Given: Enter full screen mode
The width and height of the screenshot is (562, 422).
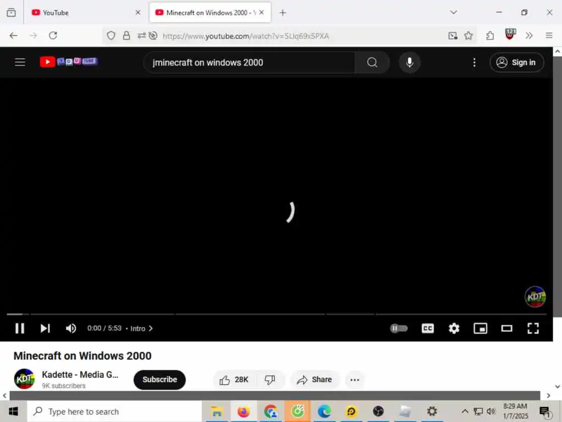Looking at the screenshot, I should tap(533, 329).
